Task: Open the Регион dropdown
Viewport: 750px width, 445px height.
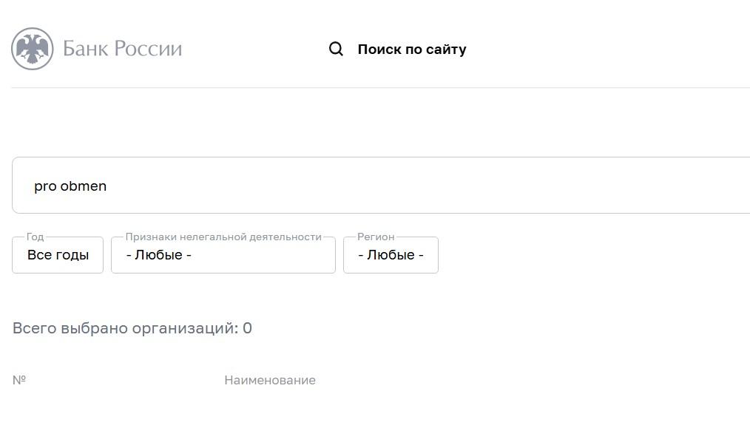Action: [x=391, y=255]
